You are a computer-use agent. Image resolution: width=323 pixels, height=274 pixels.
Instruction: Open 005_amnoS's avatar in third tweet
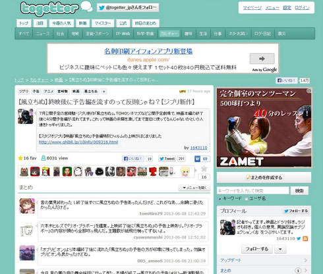[x=27, y=253]
